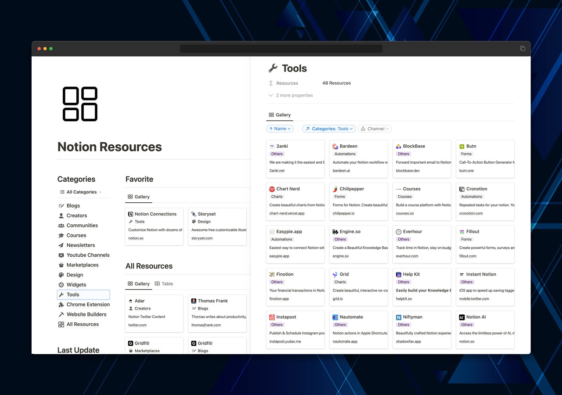Click the large Notion Resources page icon

point(80,104)
